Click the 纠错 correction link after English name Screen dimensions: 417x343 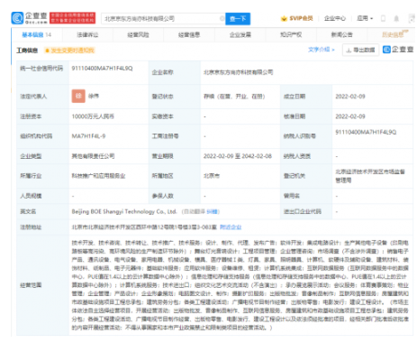point(212,212)
